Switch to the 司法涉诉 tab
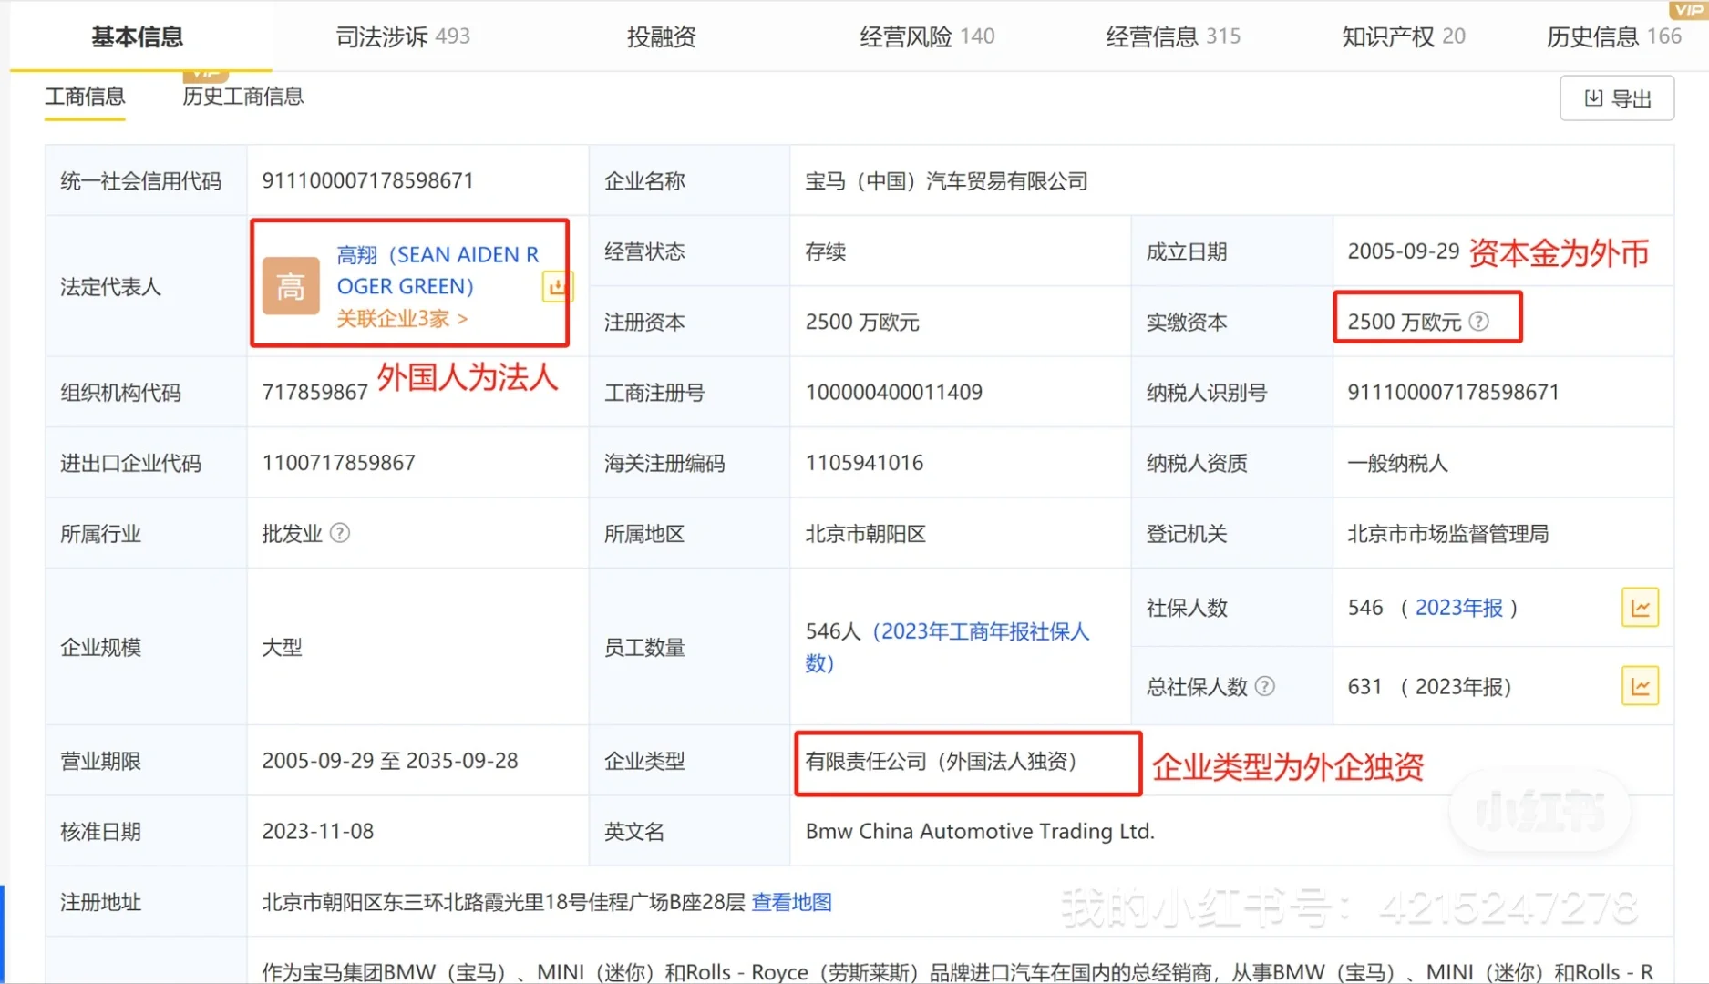Screen dimensions: 1709x984 [382, 36]
